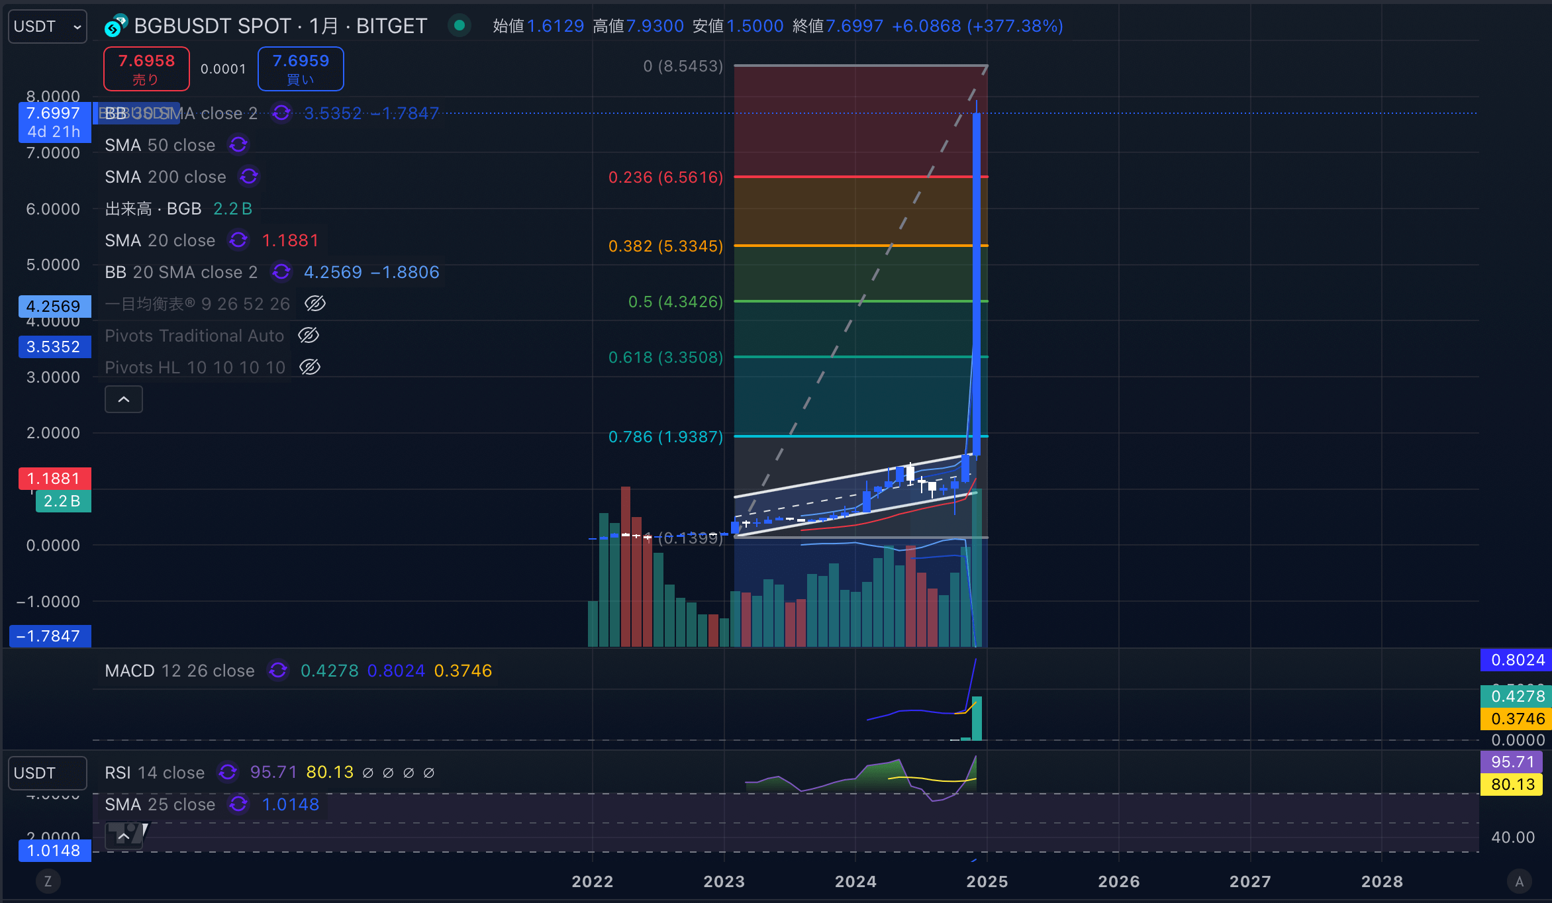Click the SMA 200 close refresh icon
Image resolution: width=1552 pixels, height=903 pixels.
249,177
